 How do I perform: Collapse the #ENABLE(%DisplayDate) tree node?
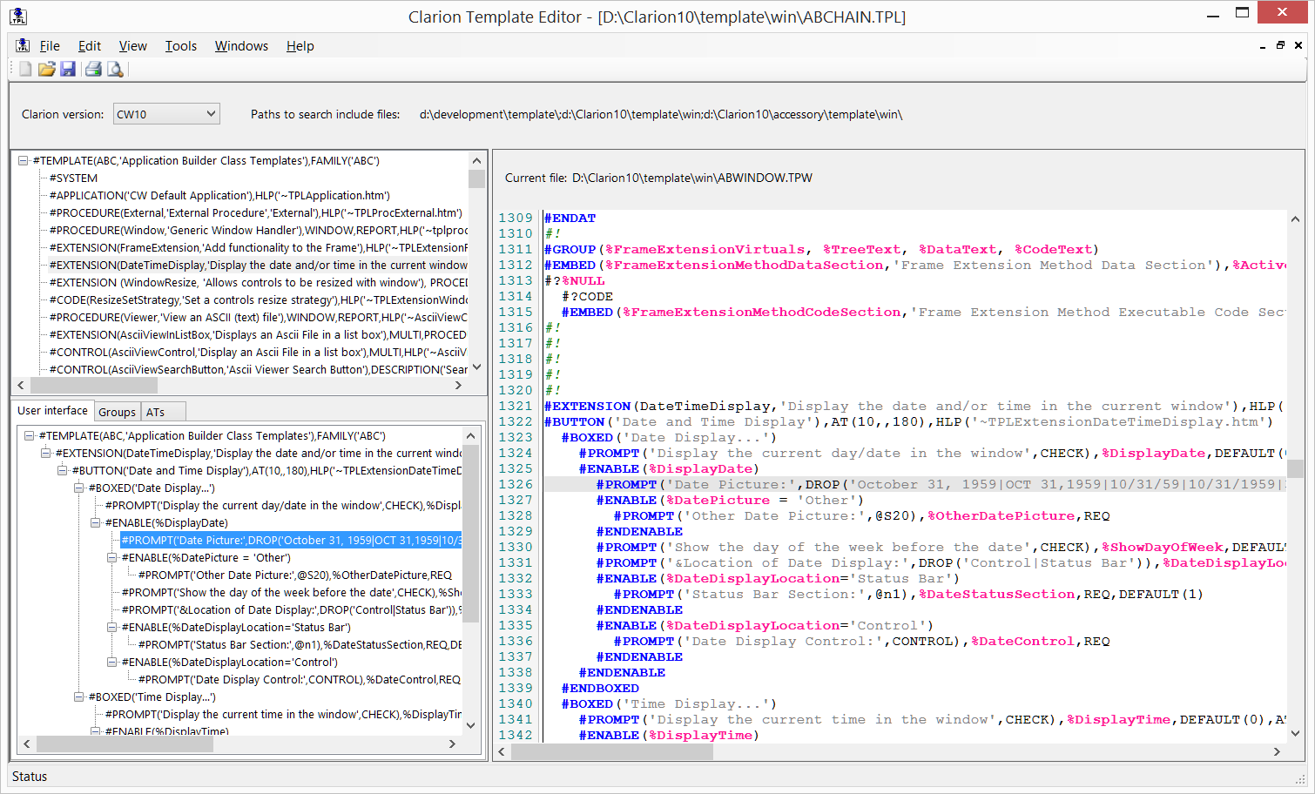click(x=96, y=523)
